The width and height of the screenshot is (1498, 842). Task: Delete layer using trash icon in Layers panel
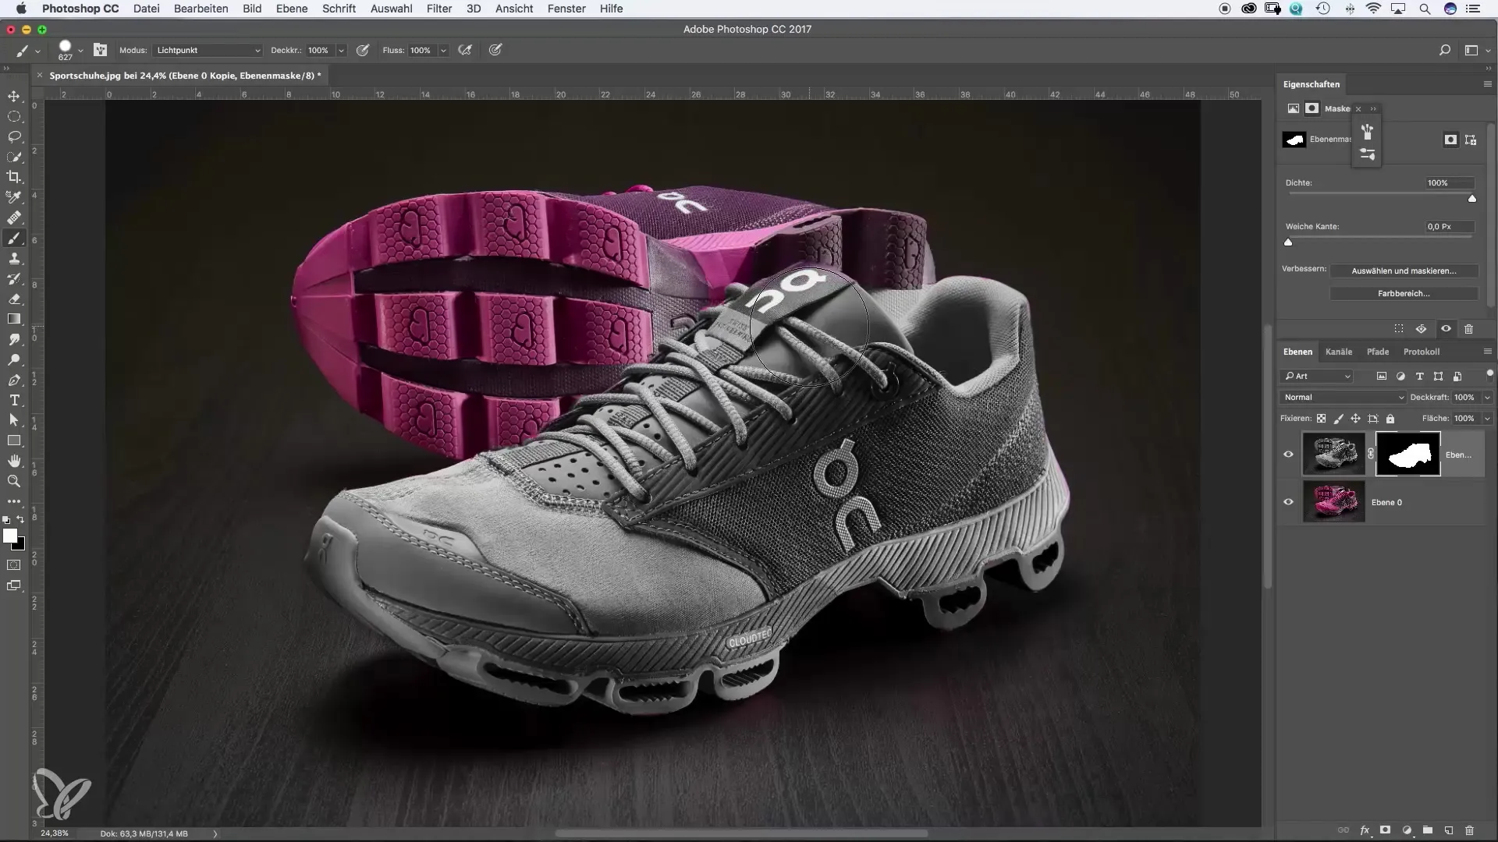1469,830
